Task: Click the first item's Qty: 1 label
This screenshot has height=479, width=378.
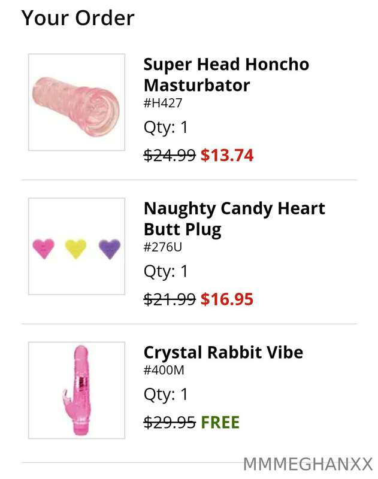Action: pos(165,128)
